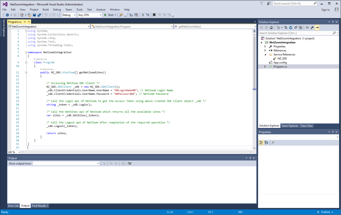Click the account icon next to Sign in

click(x=337, y=10)
